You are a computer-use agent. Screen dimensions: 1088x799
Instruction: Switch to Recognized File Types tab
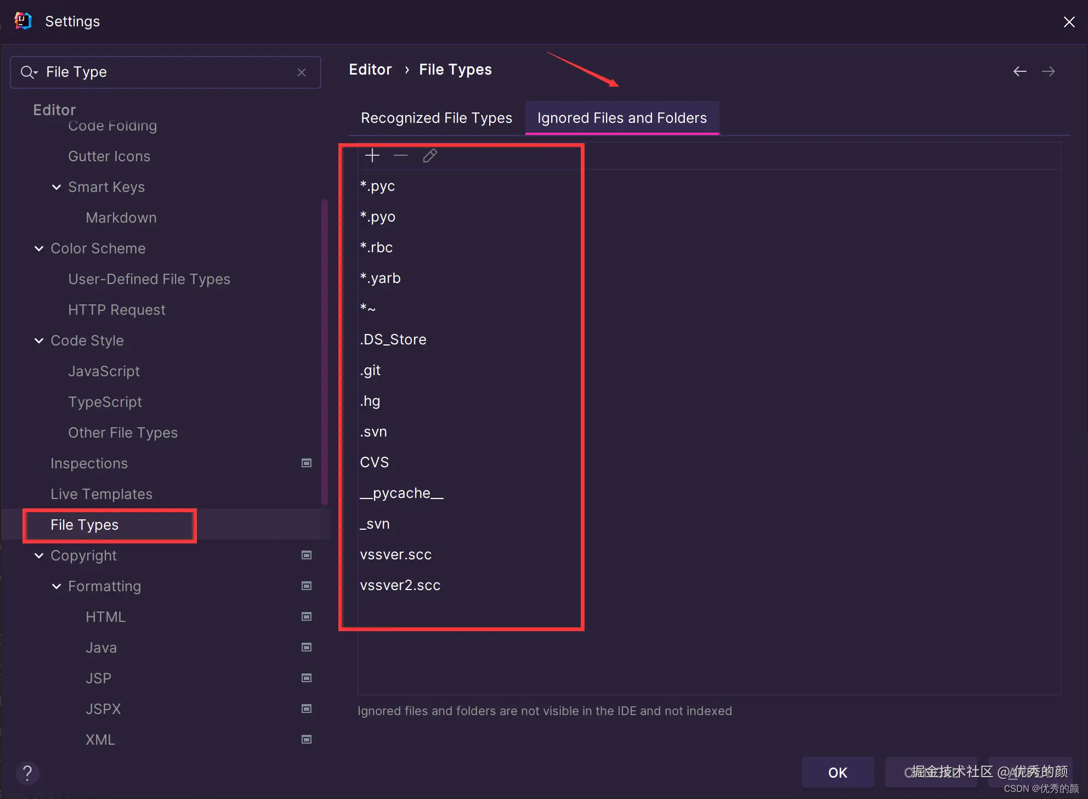point(436,118)
